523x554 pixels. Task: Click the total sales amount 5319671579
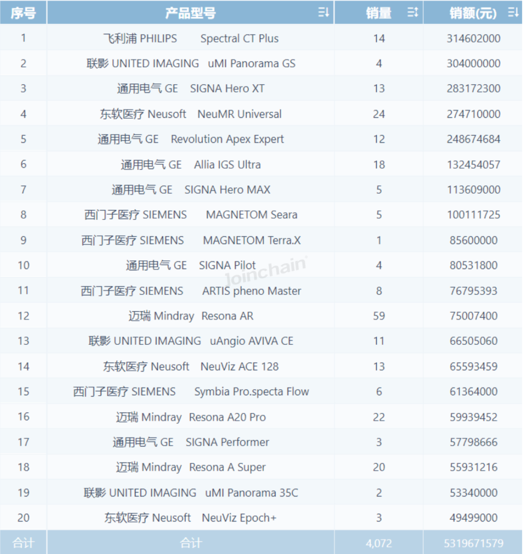pos(474,543)
